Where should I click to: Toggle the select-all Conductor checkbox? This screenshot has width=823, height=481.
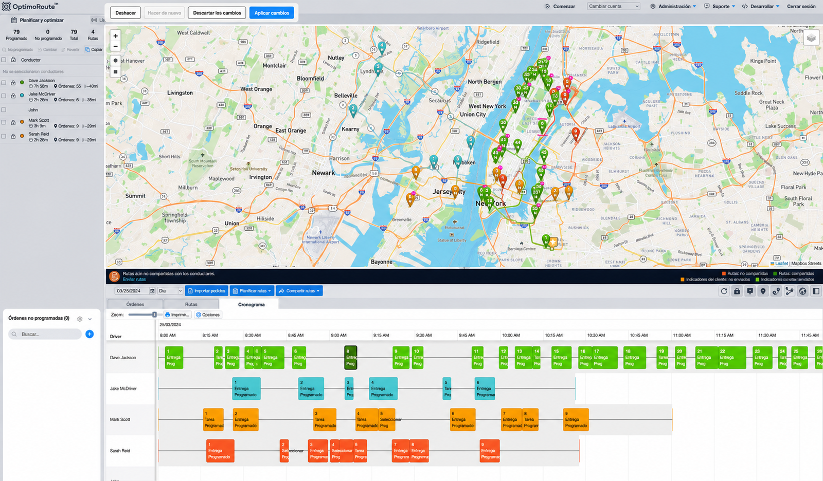(x=4, y=60)
